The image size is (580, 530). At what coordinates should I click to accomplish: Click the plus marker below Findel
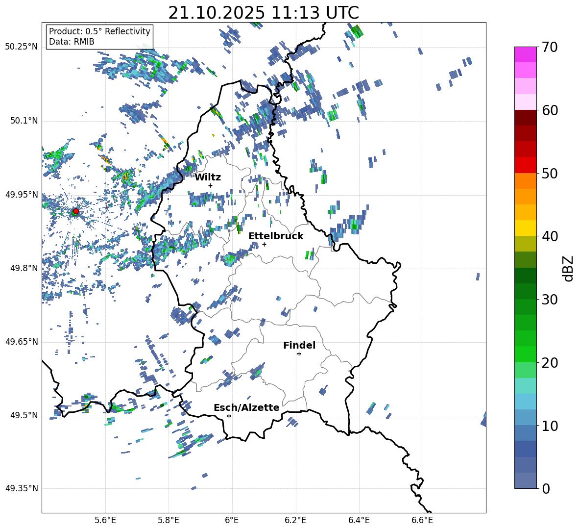(299, 354)
